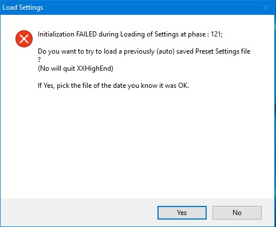The image size is (276, 227).
Task: Click the word FAILED in the message
Action: point(86,34)
